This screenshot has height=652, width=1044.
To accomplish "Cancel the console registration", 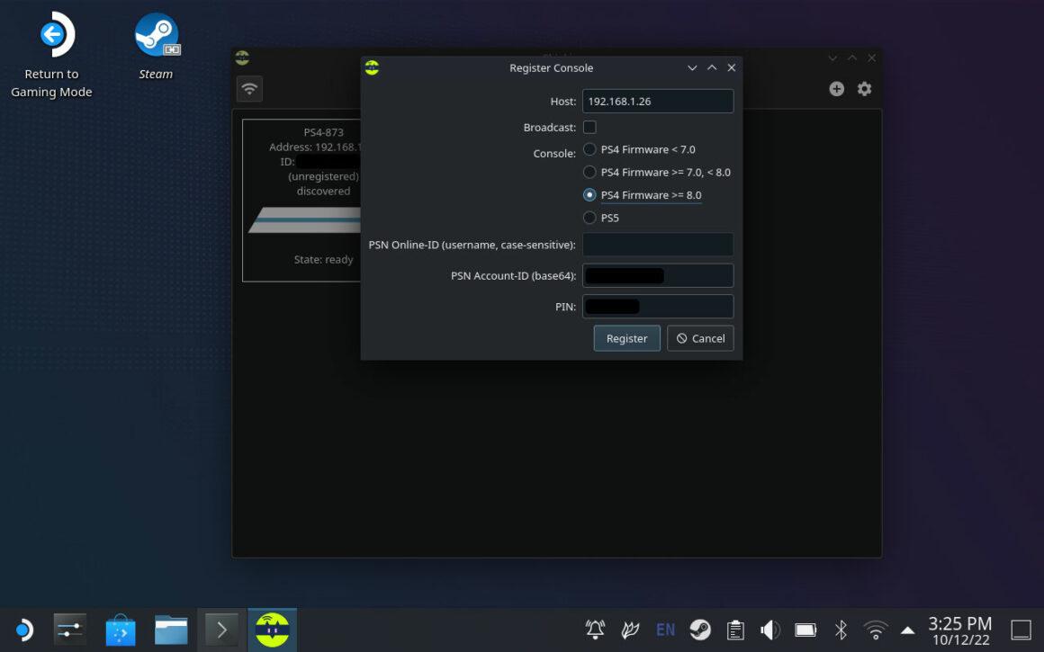I will (x=700, y=338).
